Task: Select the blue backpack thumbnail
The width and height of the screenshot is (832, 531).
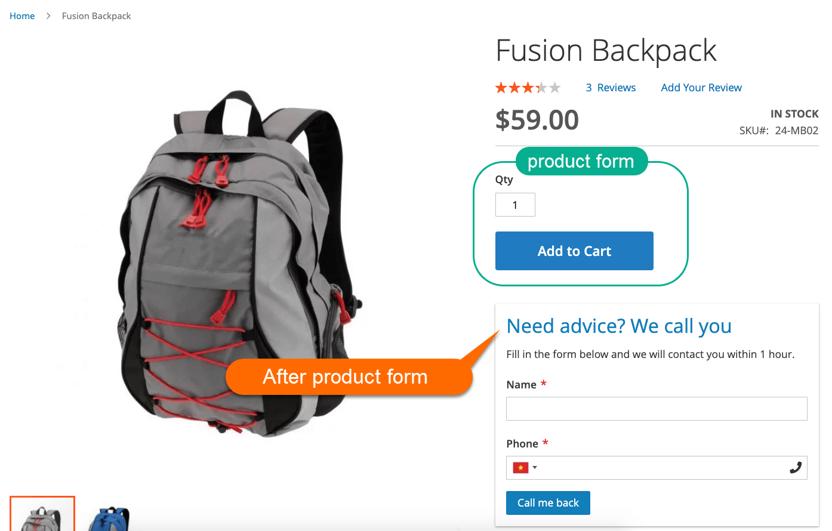Action: [x=109, y=514]
